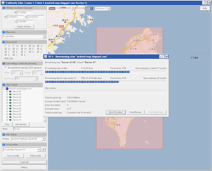The image size is (212, 171).
Task: Click TrekBuddy Atlas Creator title bar icon
Action: [x=3, y=3]
